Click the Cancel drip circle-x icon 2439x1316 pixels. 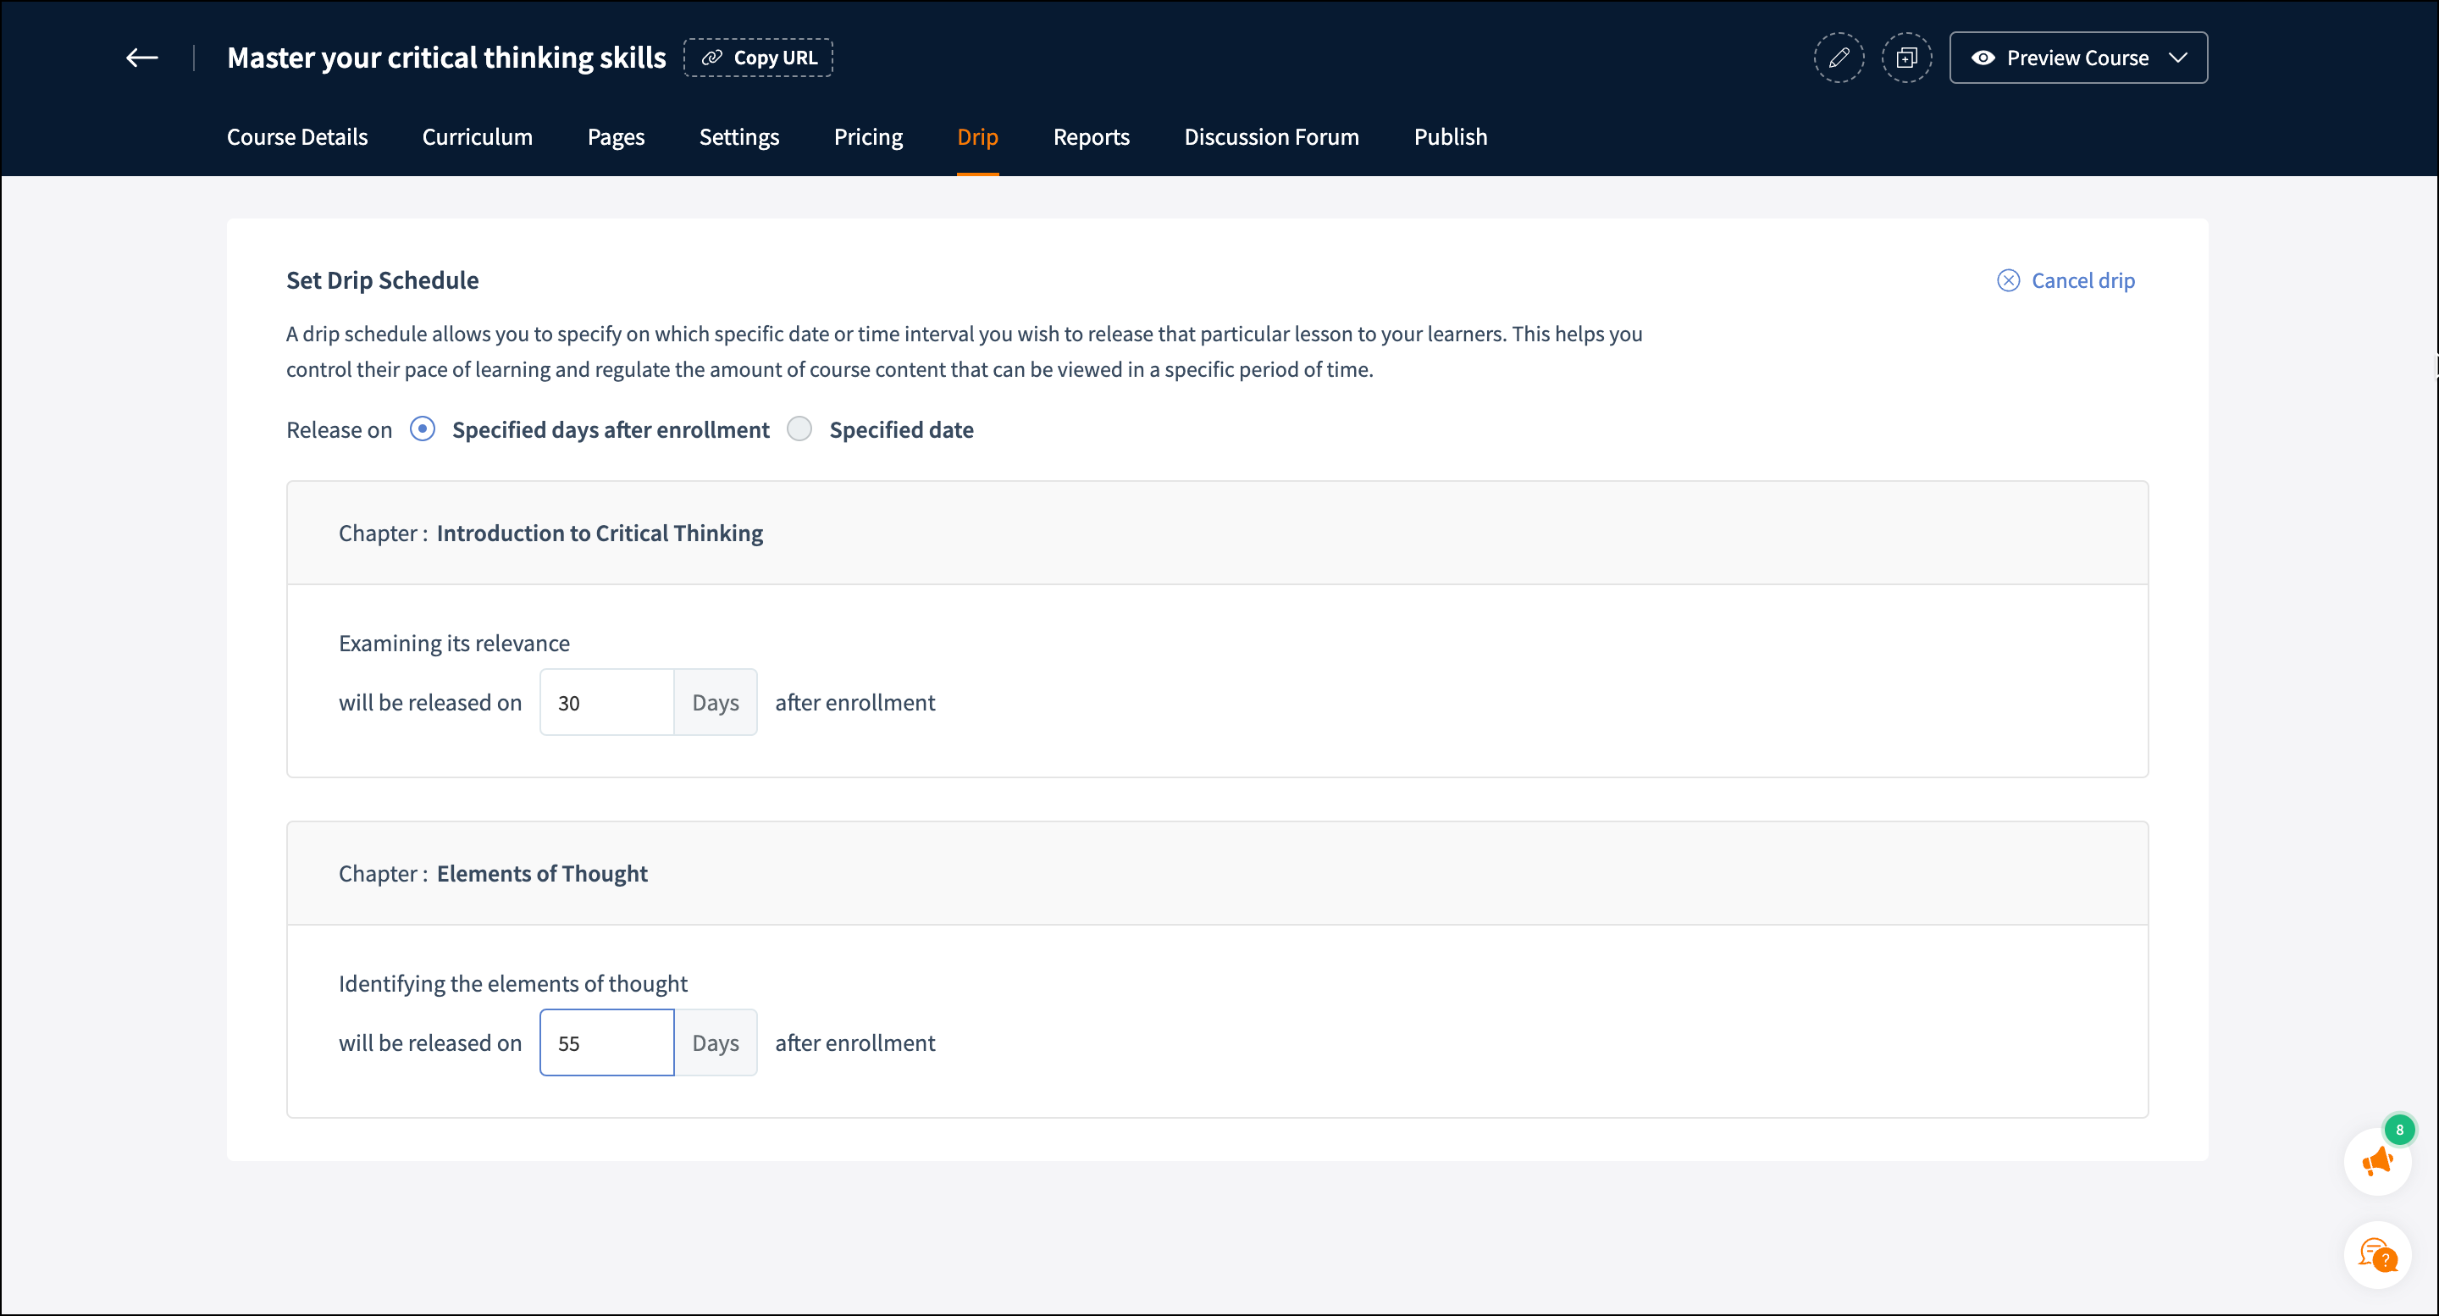pos(2007,280)
